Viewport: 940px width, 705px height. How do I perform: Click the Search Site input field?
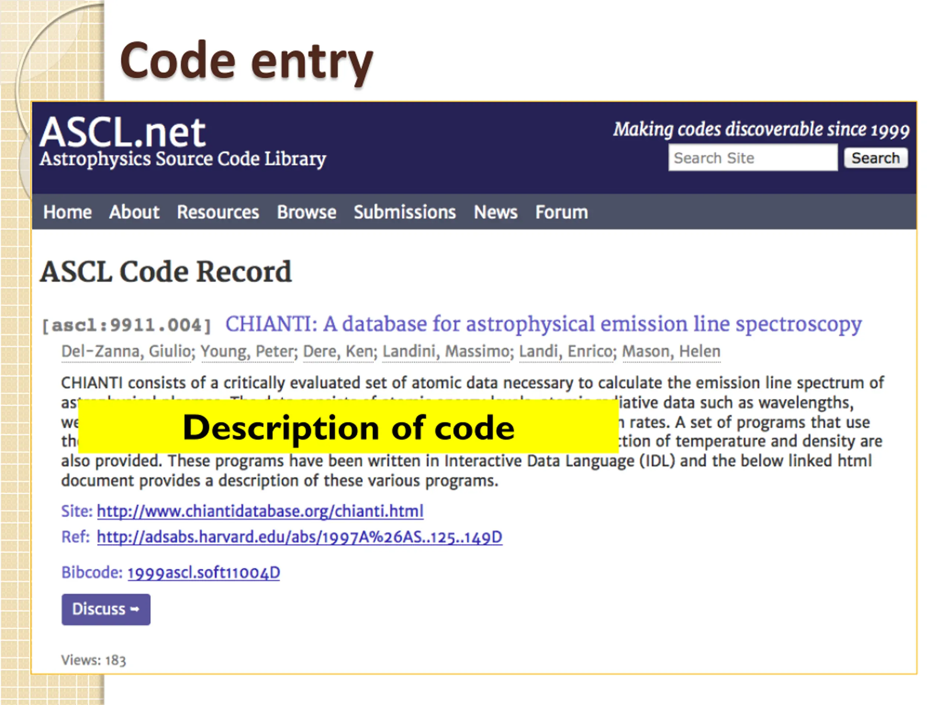pyautogui.click(x=753, y=158)
